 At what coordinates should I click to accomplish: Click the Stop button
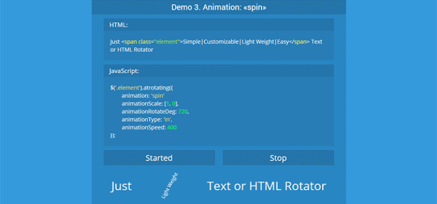click(x=278, y=157)
